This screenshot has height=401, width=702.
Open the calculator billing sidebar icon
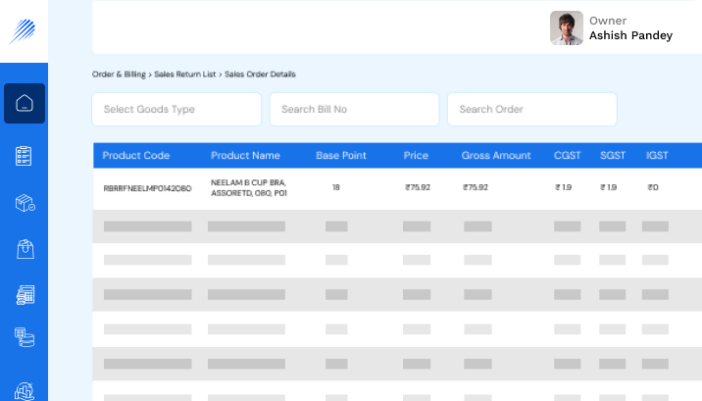click(25, 295)
